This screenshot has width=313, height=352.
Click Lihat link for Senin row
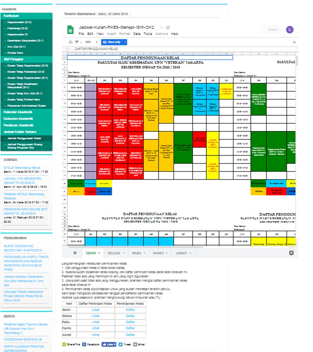coord(95,309)
